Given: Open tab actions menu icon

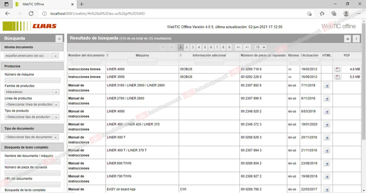Looking at the screenshot, I should [6, 4].
